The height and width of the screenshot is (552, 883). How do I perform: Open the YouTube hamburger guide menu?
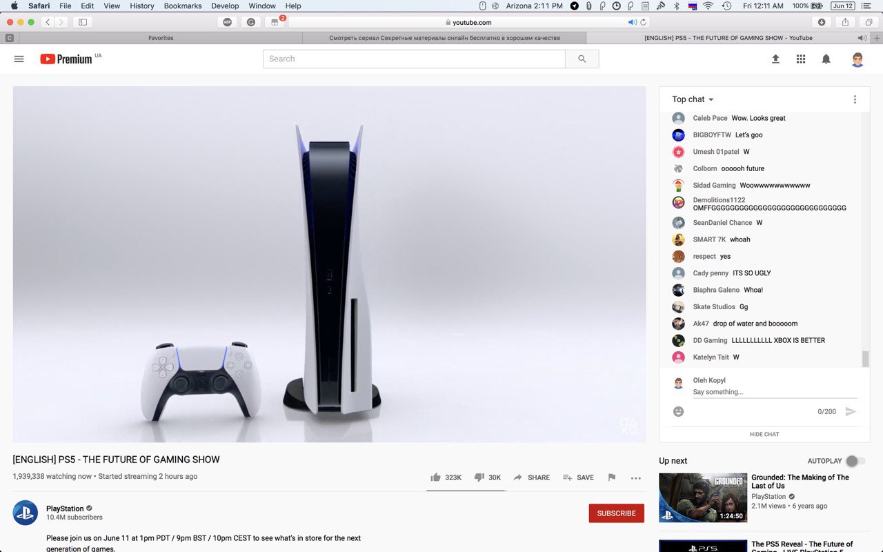19,59
